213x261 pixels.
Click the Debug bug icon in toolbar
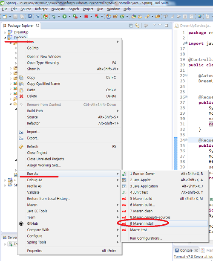coord(54,16)
